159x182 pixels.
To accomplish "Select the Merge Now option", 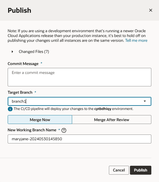I will point(40,120).
